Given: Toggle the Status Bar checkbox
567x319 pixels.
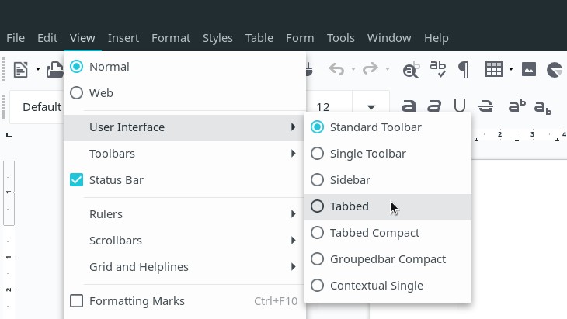Looking at the screenshot, I should [76, 180].
